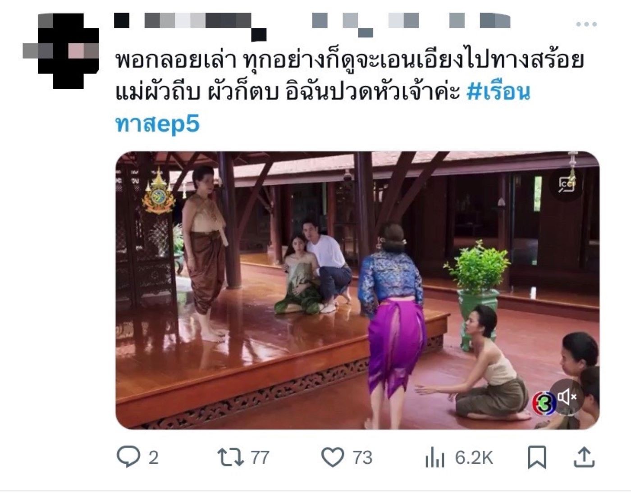The width and height of the screenshot is (631, 493).
Task: Open the #เรือน hashtag link
Action: tap(498, 91)
